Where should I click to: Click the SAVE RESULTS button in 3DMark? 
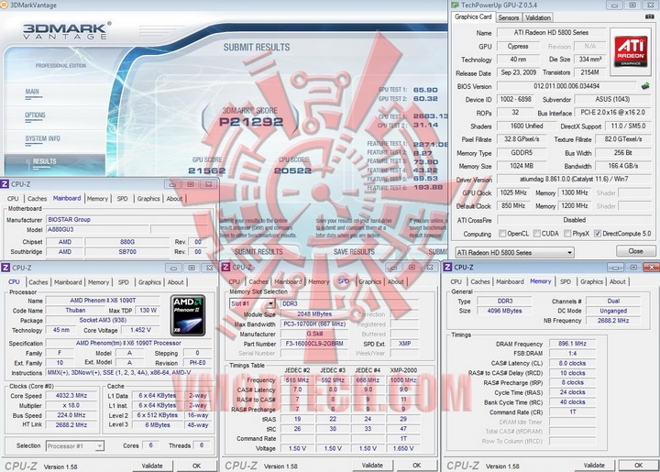tap(354, 251)
